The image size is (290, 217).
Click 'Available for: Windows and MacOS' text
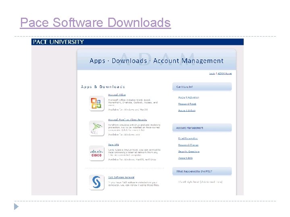pos(128,110)
